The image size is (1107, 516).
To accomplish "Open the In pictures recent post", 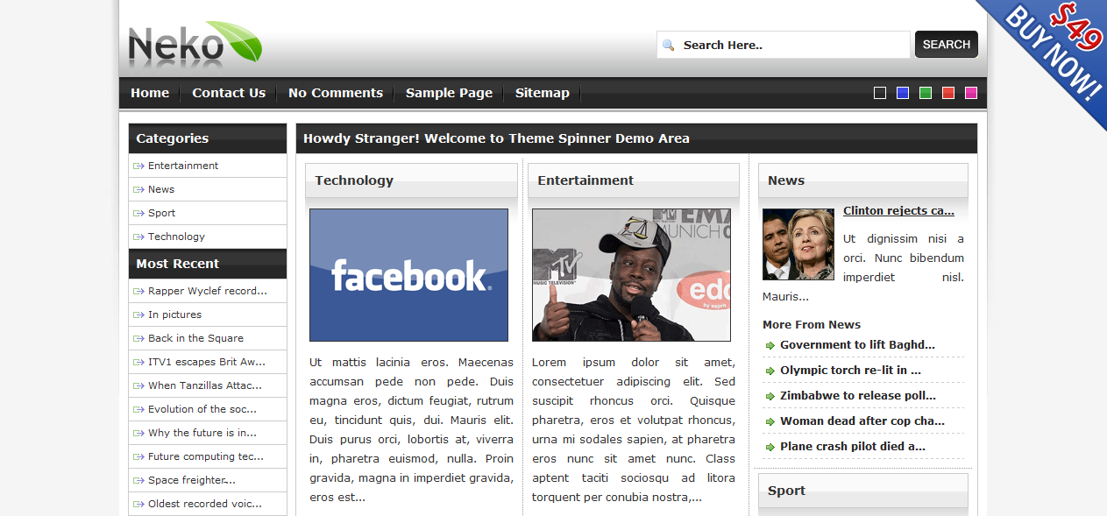I will tap(174, 315).
